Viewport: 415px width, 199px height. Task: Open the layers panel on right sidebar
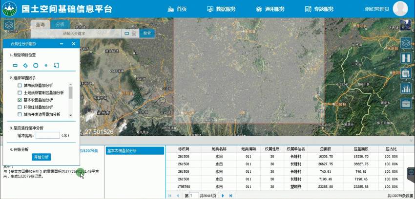pyautogui.click(x=405, y=43)
